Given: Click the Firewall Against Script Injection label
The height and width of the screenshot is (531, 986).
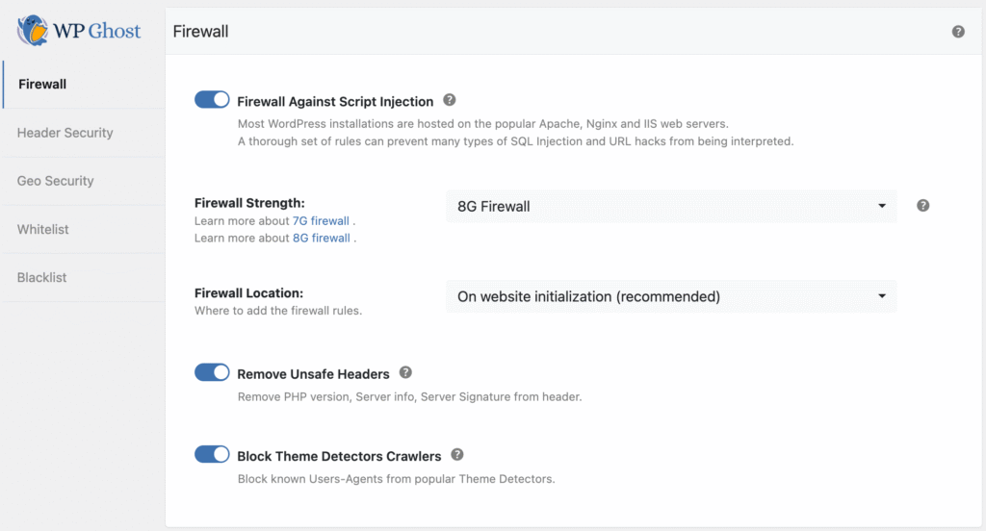Looking at the screenshot, I should [x=335, y=101].
